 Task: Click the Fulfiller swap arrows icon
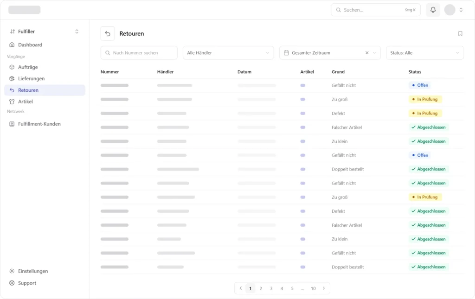[x=13, y=32]
